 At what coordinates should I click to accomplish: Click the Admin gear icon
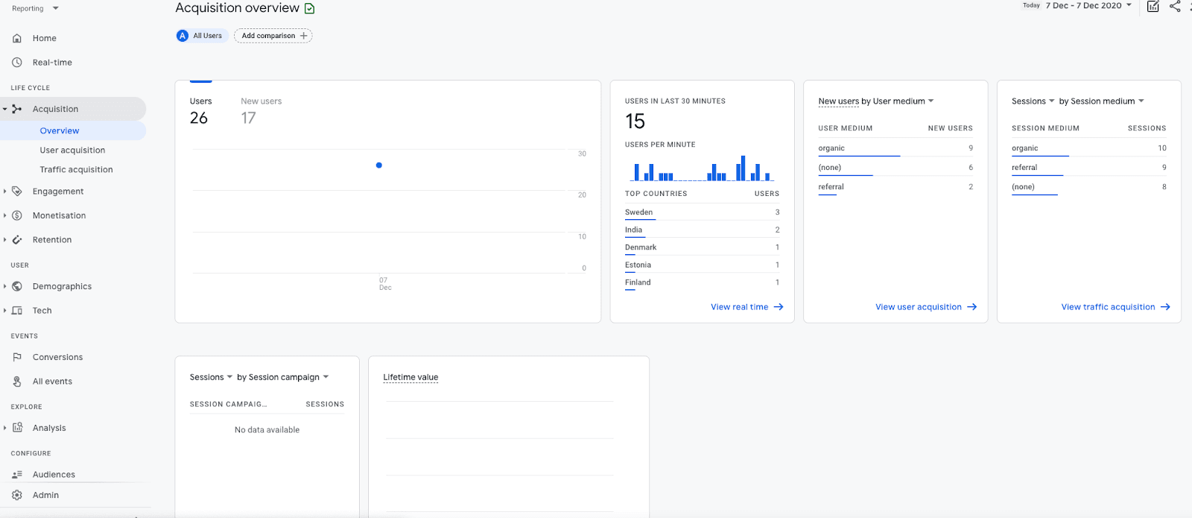pyautogui.click(x=17, y=495)
